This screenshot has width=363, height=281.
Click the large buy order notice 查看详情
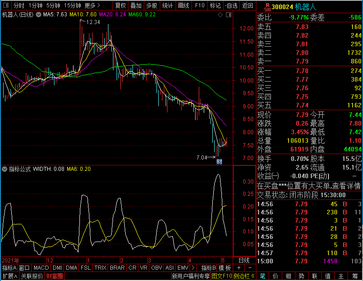309,186
